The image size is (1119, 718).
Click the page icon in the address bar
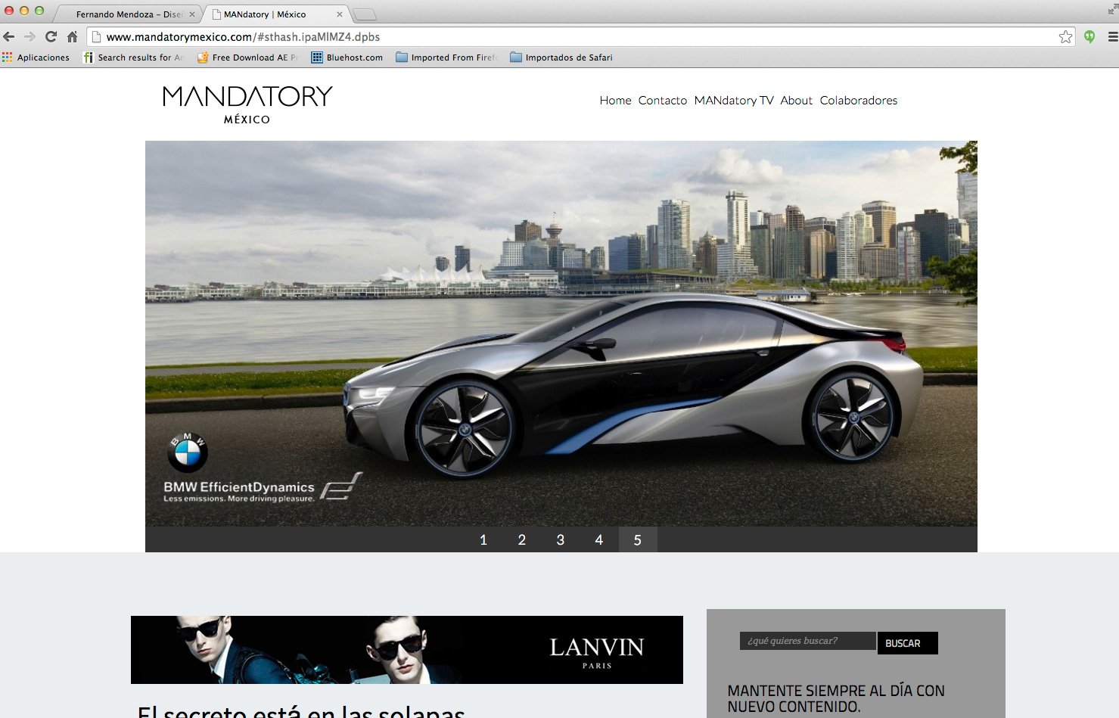coord(97,37)
